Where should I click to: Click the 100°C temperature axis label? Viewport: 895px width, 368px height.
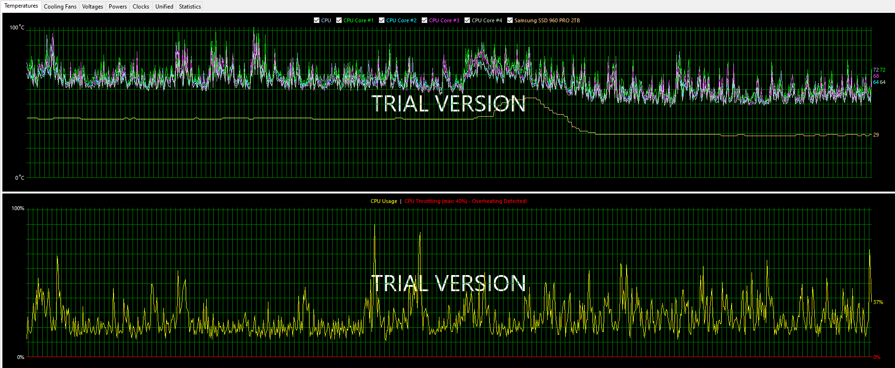pyautogui.click(x=17, y=28)
